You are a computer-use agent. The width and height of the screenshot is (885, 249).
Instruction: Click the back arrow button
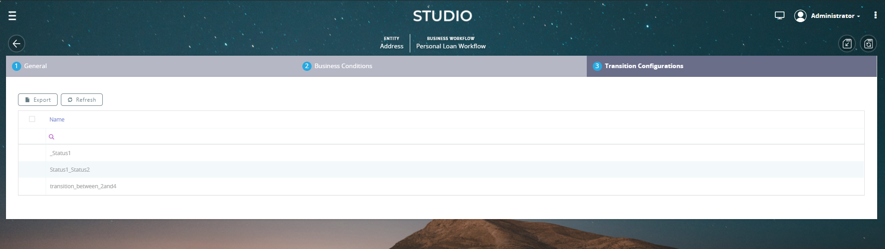pos(17,44)
